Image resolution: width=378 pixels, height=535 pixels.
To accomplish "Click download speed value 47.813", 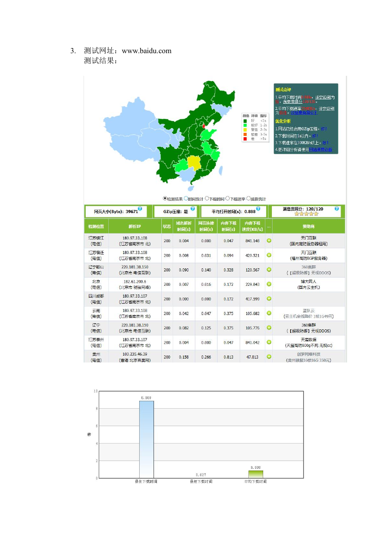I will tap(252, 357).
